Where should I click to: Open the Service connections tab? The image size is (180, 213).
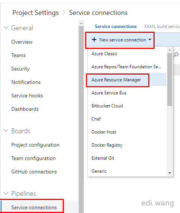[x=116, y=26]
